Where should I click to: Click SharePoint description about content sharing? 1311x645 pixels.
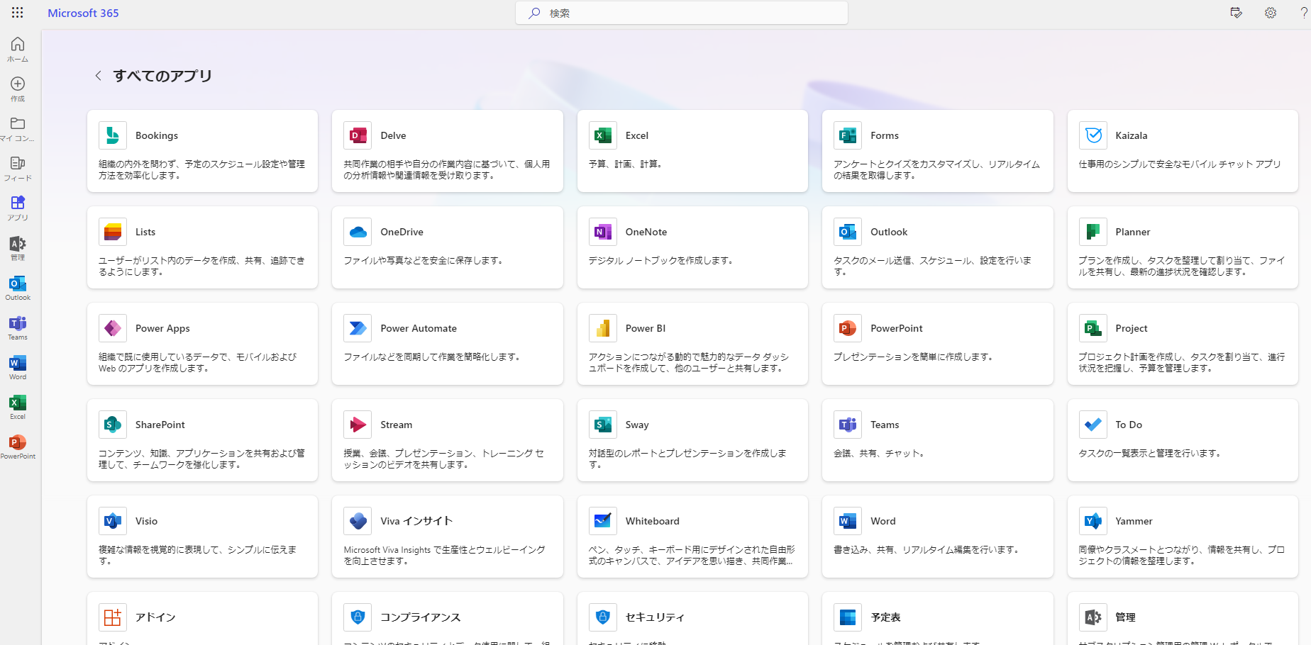(x=202, y=459)
